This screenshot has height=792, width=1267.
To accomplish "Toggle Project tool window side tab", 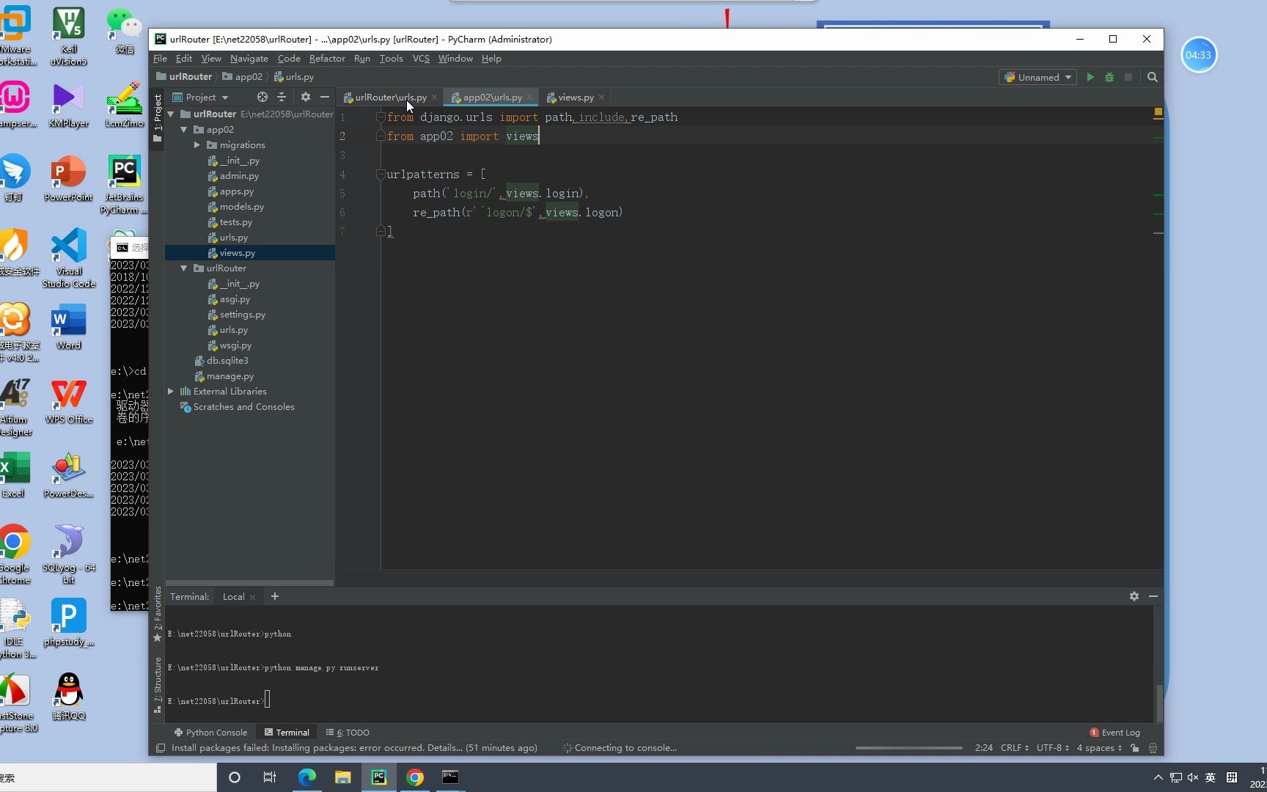I will tap(157, 118).
